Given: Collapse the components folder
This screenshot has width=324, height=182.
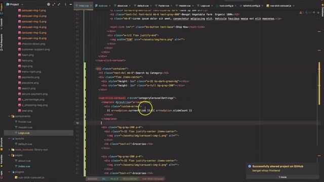Looking at the screenshot, I should [x=9, y=116].
